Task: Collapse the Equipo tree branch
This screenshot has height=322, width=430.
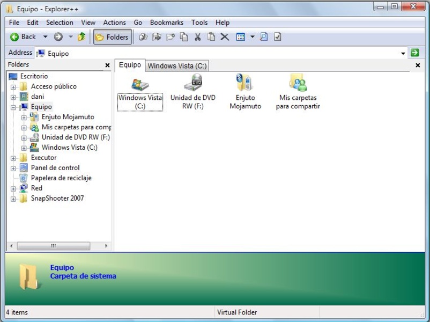Action: click(x=13, y=106)
